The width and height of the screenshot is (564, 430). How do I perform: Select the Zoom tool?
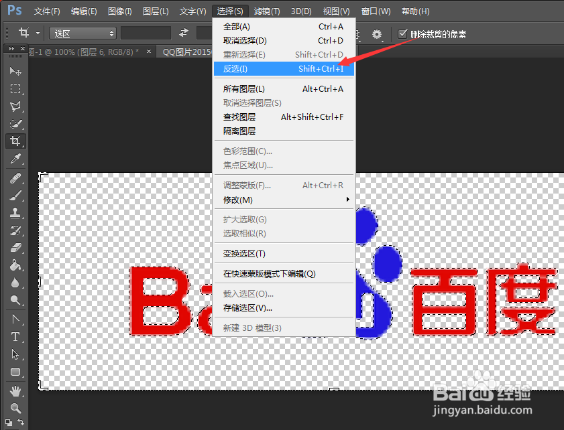click(x=15, y=409)
